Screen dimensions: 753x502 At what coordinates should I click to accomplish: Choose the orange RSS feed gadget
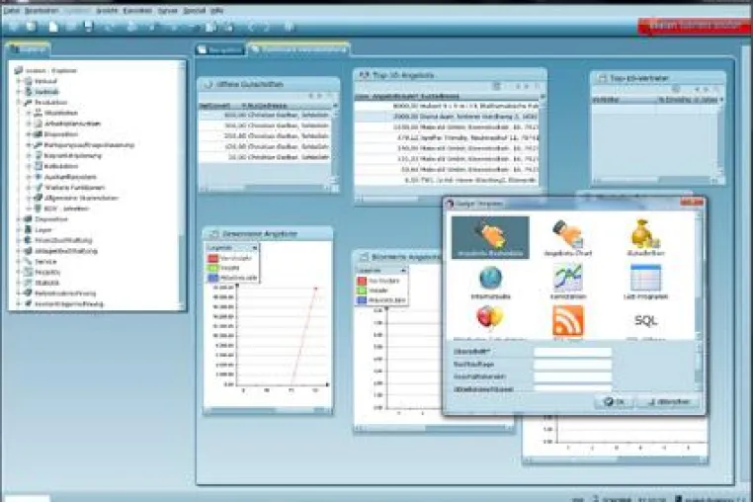568,320
